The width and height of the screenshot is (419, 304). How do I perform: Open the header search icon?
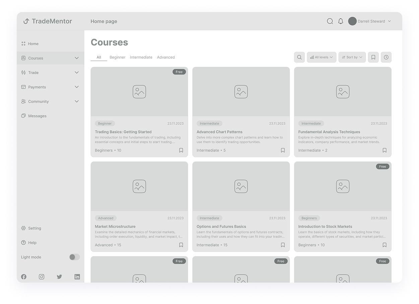[x=330, y=21]
